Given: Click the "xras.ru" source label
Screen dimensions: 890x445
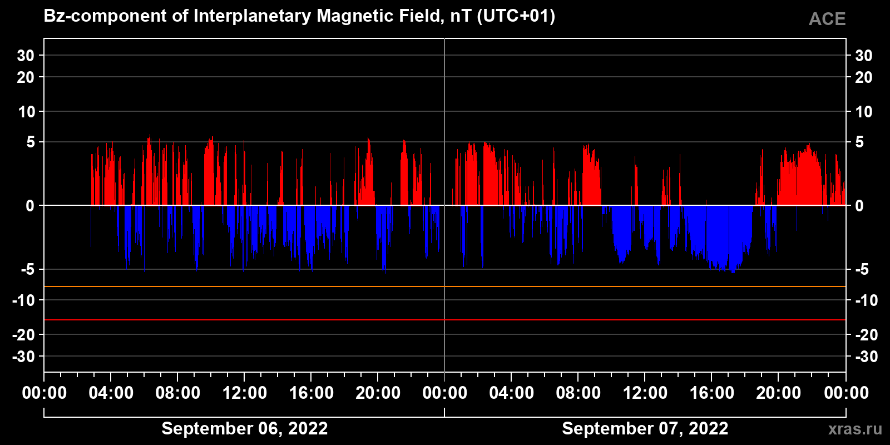Looking at the screenshot, I should click(x=855, y=429).
